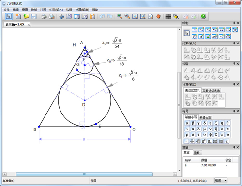Open the 弧度 angle unit dropdown
The image size is (242, 186).
(221, 181)
